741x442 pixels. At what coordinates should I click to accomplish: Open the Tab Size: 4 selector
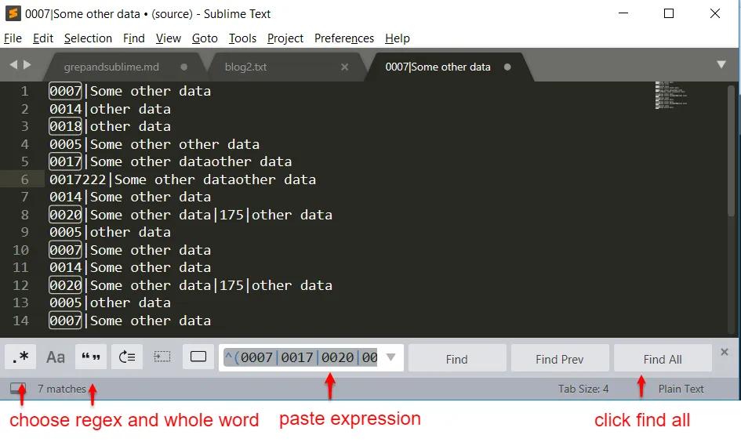(583, 389)
